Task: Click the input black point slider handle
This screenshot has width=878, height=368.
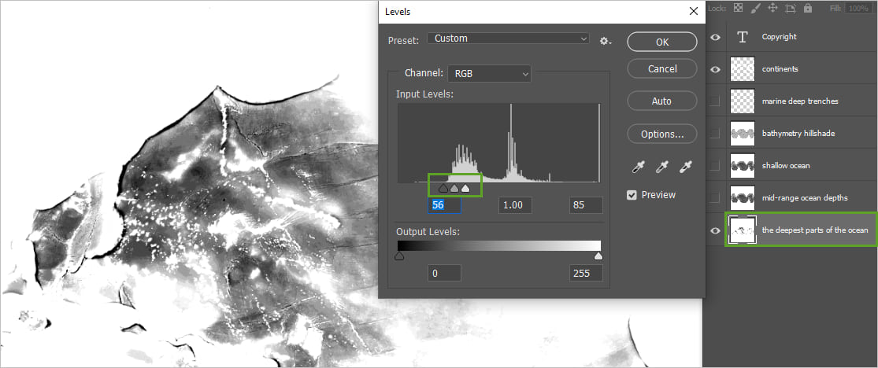Action: (x=443, y=189)
